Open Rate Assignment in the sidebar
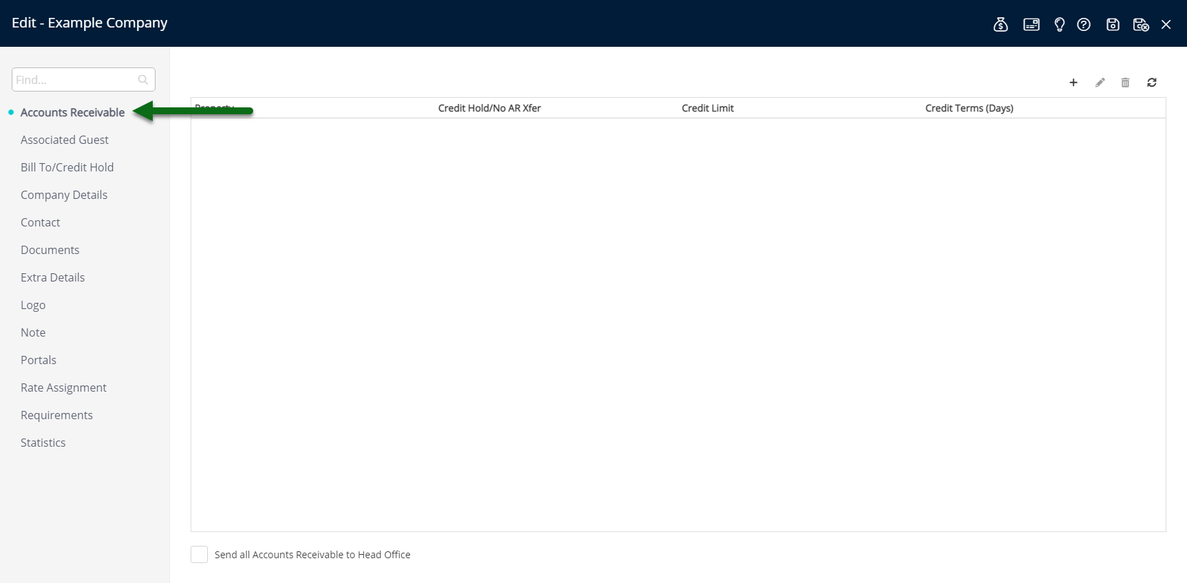Screen dimensions: 1187x583 coord(64,388)
